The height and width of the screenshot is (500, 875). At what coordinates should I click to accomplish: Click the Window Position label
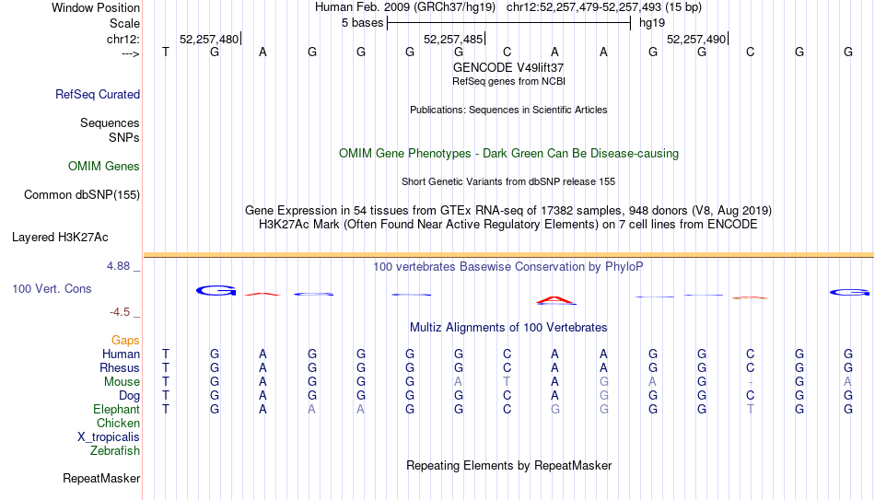96,7
